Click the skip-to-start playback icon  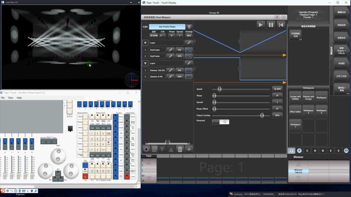tap(281, 25)
